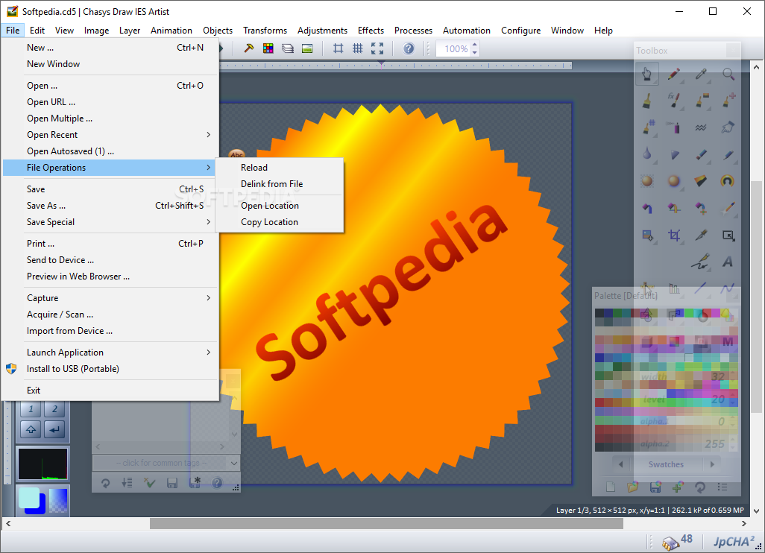
Task: Click the help question mark toolbar icon
Action: tap(409, 48)
